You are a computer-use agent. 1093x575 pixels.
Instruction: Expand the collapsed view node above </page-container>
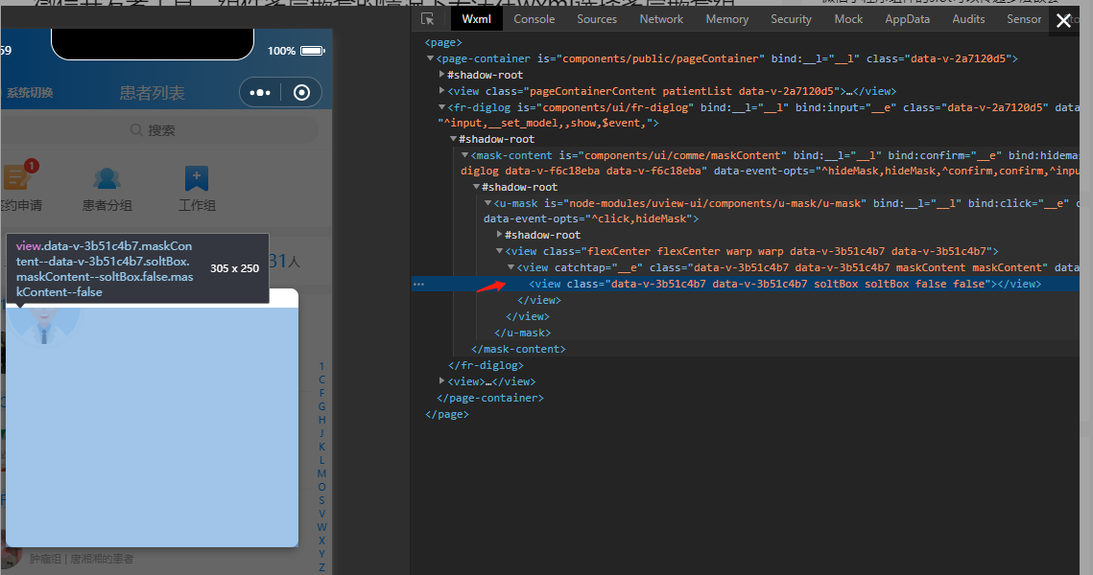coord(442,380)
